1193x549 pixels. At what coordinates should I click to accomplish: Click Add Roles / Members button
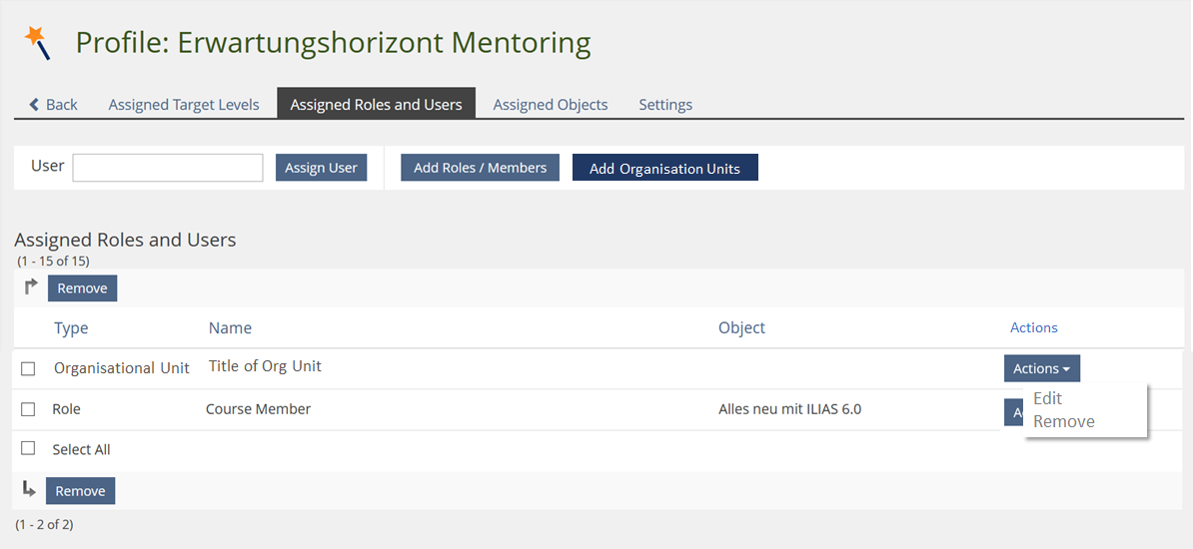(480, 168)
